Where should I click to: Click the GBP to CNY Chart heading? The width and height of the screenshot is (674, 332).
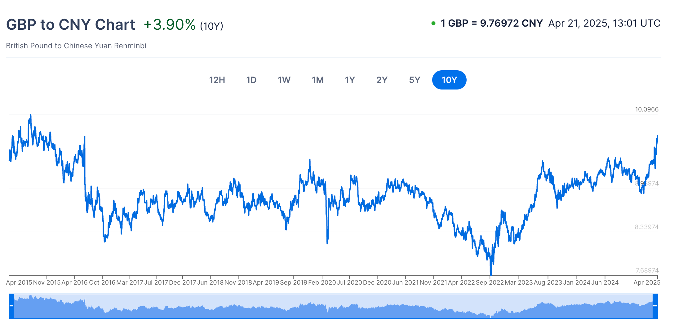71,24
